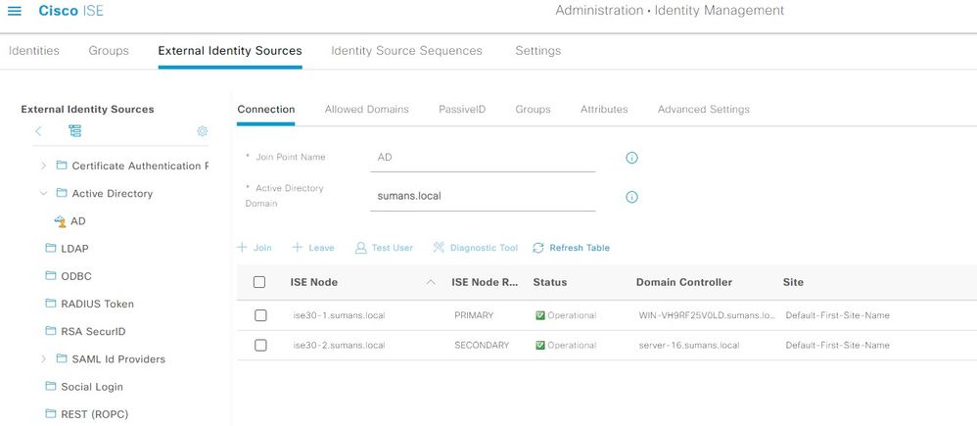Screen dimensions: 977x426
Task: Open the Advanced Settings sub-tab
Action: [x=704, y=109]
